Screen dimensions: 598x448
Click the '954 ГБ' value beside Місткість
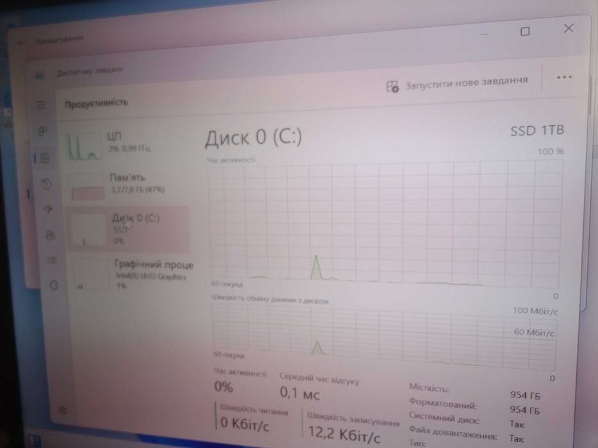click(525, 396)
